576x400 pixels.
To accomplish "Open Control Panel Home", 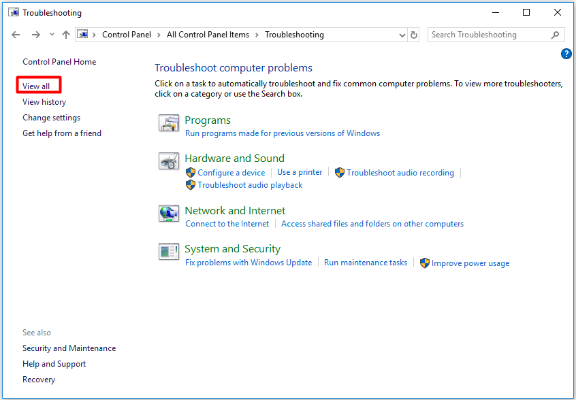I will pyautogui.click(x=59, y=62).
